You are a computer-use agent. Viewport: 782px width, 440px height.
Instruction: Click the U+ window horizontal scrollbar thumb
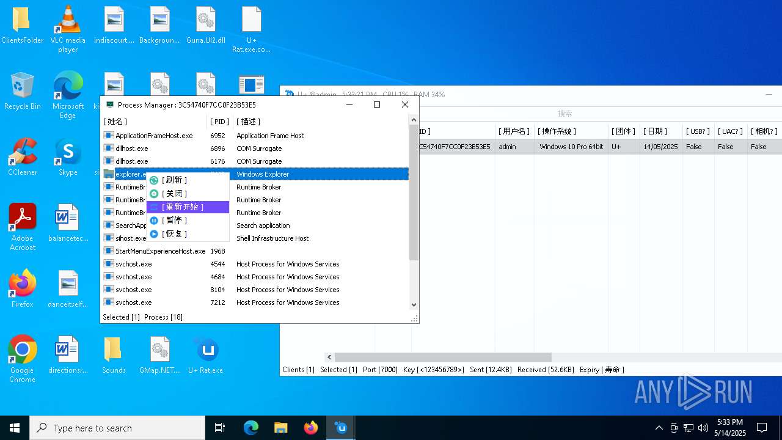(443, 357)
